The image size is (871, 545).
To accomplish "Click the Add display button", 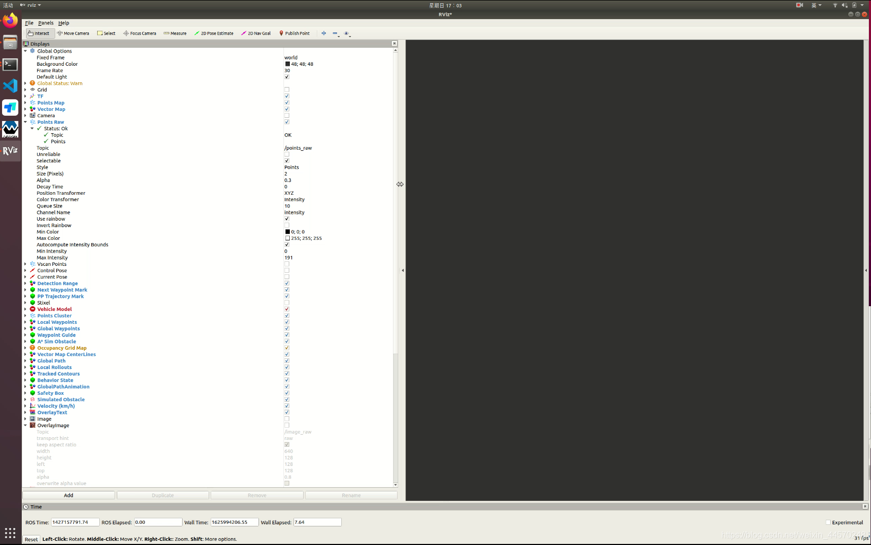I will click(68, 495).
